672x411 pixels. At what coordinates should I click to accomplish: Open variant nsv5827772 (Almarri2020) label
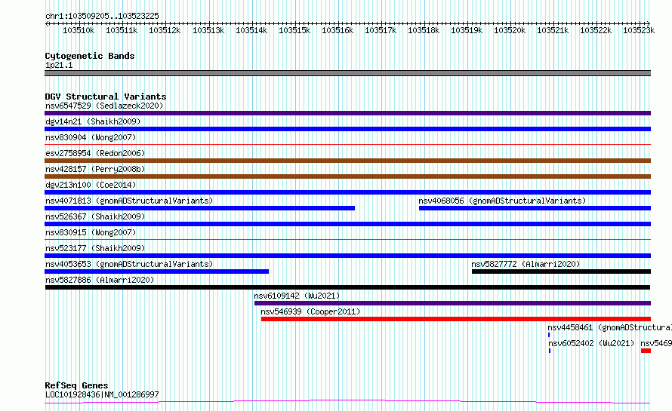pyautogui.click(x=526, y=264)
